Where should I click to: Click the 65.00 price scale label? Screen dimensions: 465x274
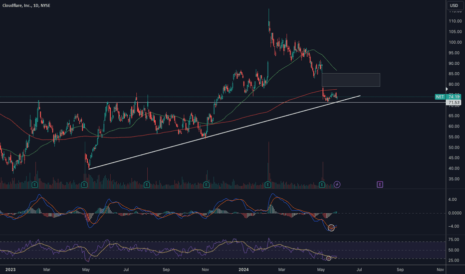click(455, 116)
